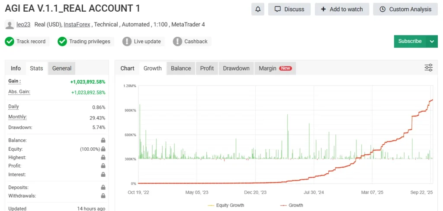Open the InstaForex broker link
Screen dimensions: 443x211
77,25
